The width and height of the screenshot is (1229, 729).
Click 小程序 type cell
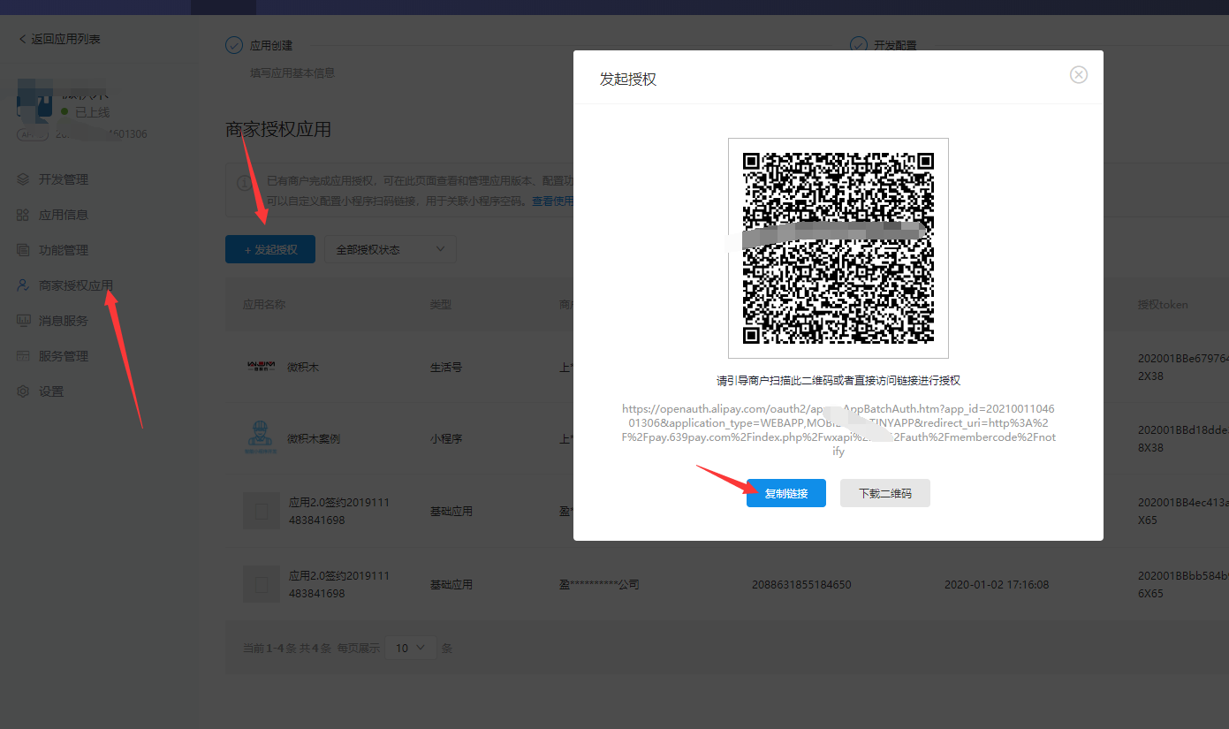point(446,438)
